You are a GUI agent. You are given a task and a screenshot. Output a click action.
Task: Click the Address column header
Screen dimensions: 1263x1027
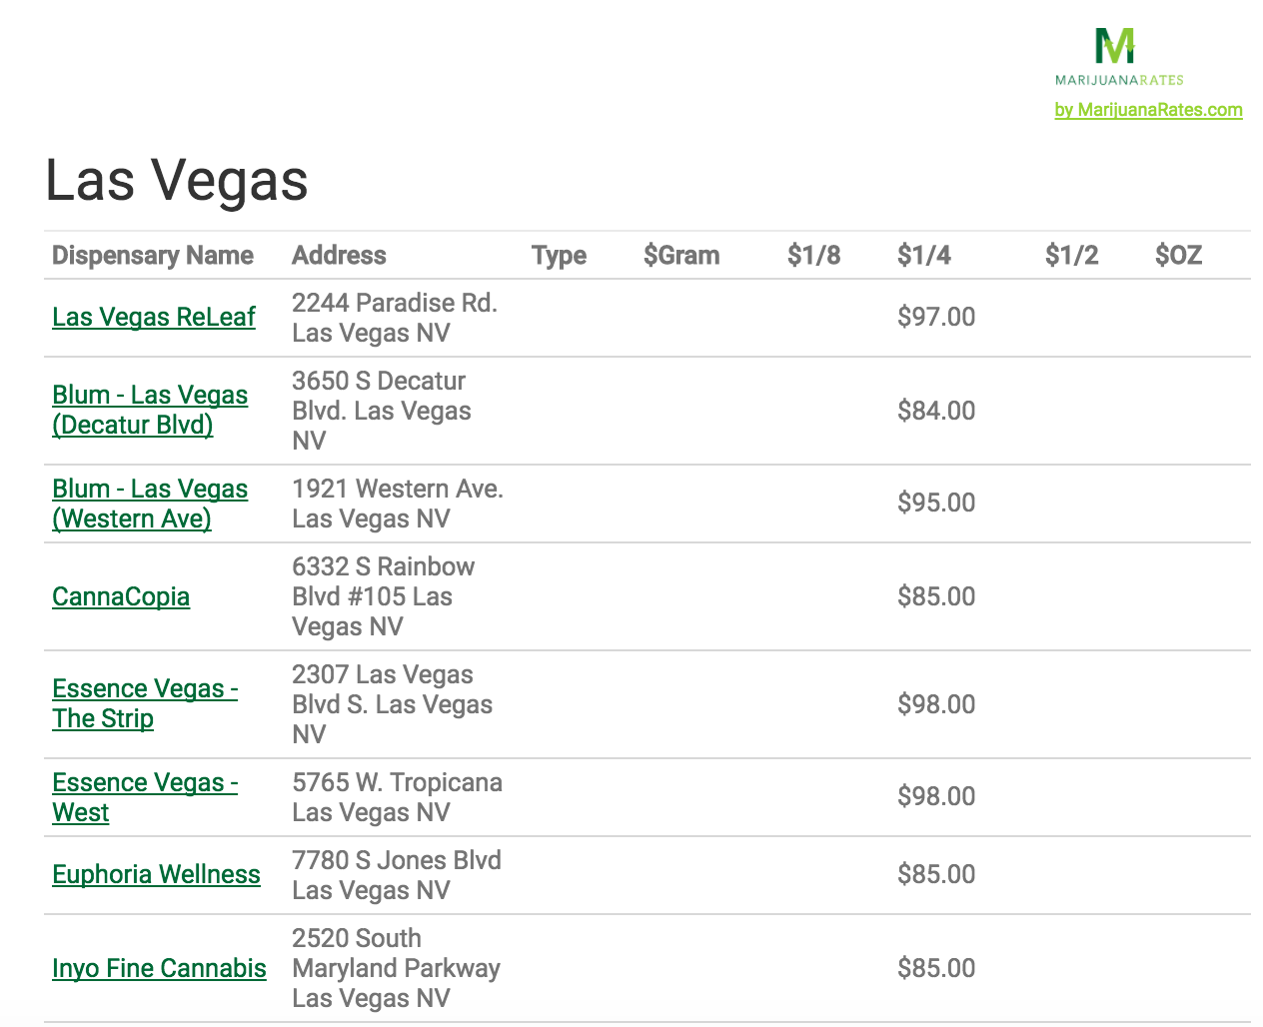339,256
